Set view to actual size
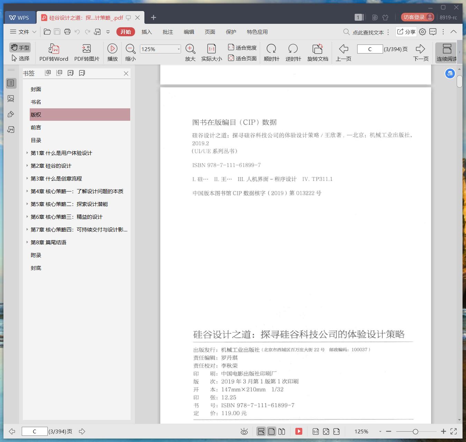Image resolution: width=466 pixels, height=442 pixels. 211,52
